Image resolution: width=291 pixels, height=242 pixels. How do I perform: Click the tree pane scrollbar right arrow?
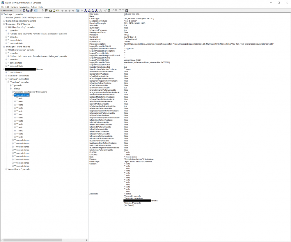click(86, 240)
